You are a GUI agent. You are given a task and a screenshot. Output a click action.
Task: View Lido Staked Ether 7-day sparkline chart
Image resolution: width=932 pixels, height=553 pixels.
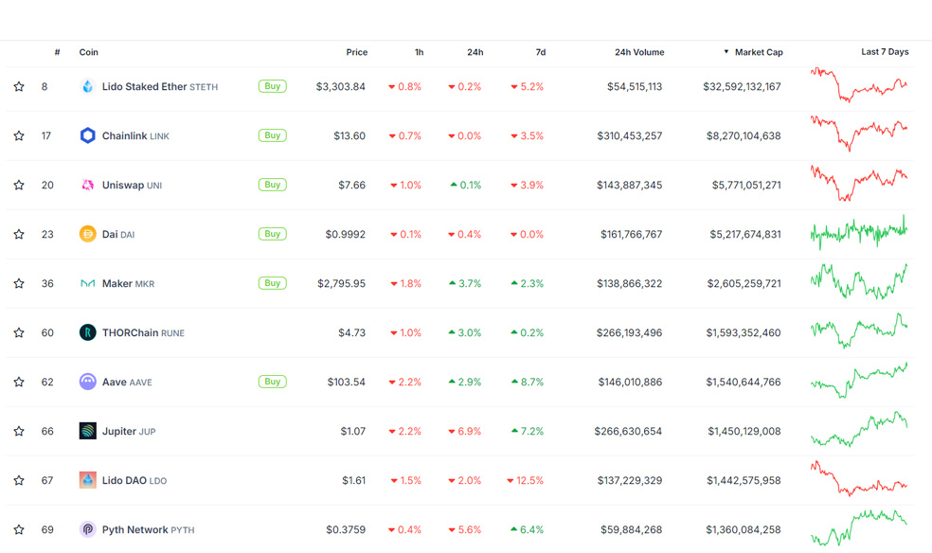tap(859, 85)
